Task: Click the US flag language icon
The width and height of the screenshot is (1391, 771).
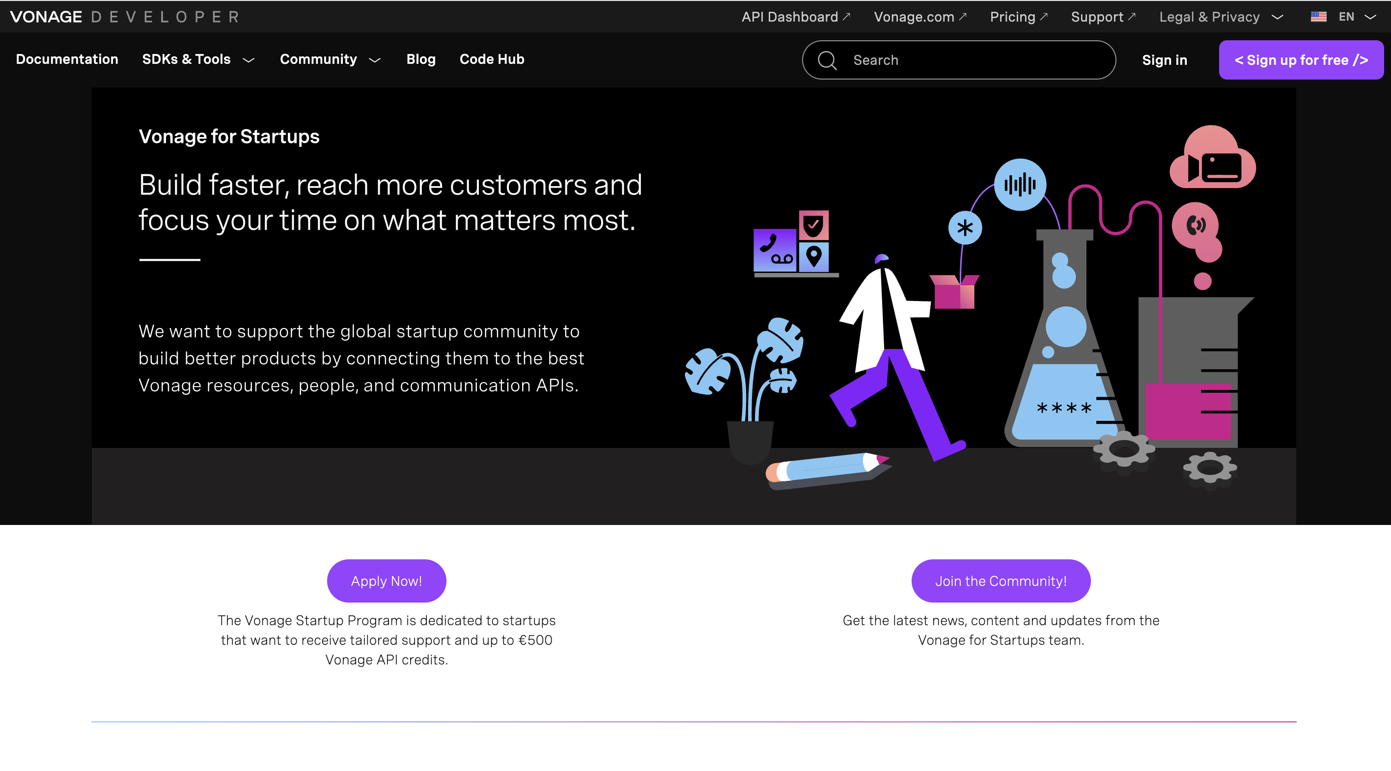Action: [x=1318, y=17]
